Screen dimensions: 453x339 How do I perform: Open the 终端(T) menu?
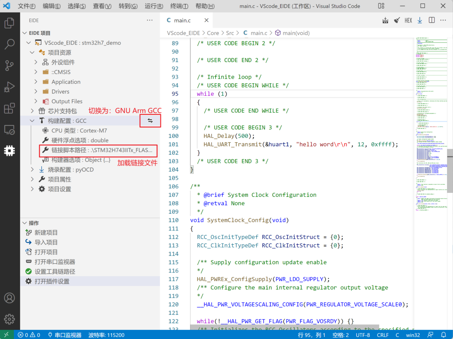pos(179,6)
